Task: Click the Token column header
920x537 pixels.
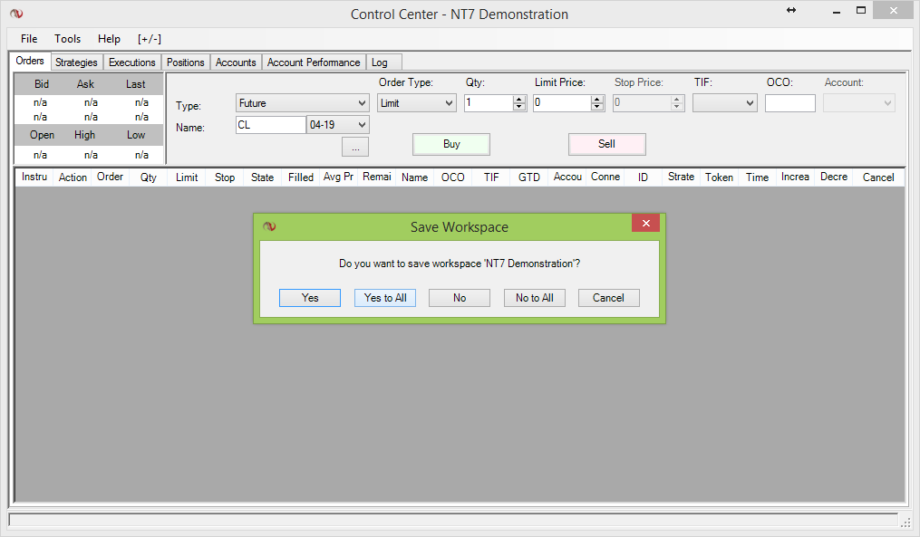Action: pos(720,177)
